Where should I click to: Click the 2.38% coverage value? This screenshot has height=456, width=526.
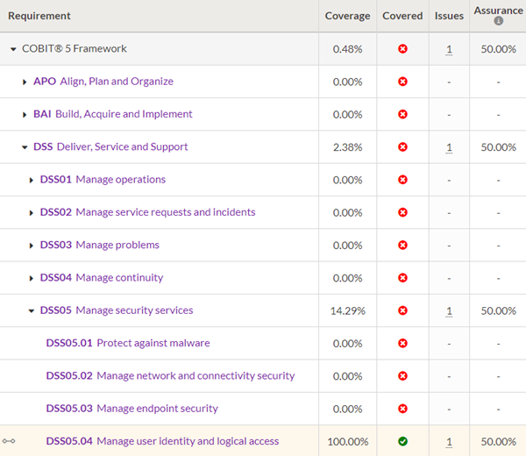pyautogui.click(x=347, y=147)
